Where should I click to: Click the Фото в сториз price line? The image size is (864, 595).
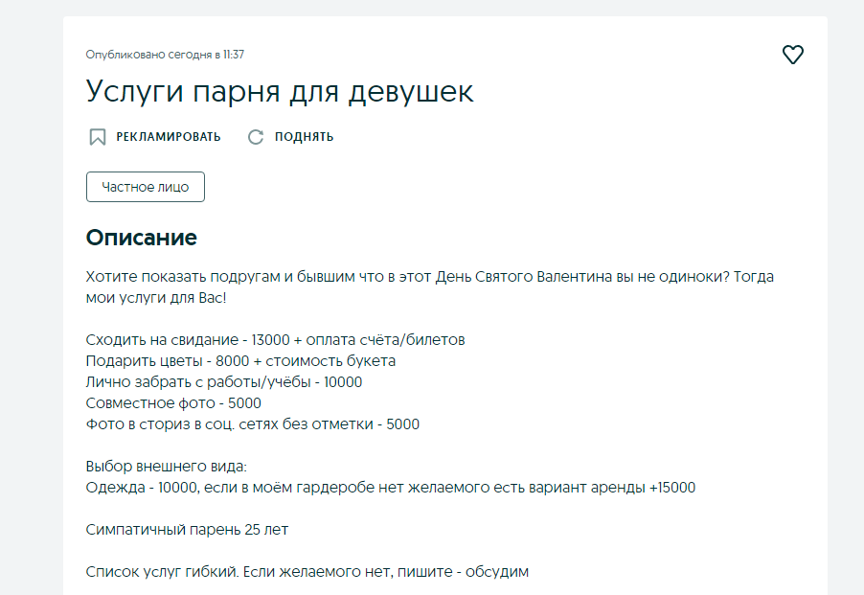[x=253, y=424]
